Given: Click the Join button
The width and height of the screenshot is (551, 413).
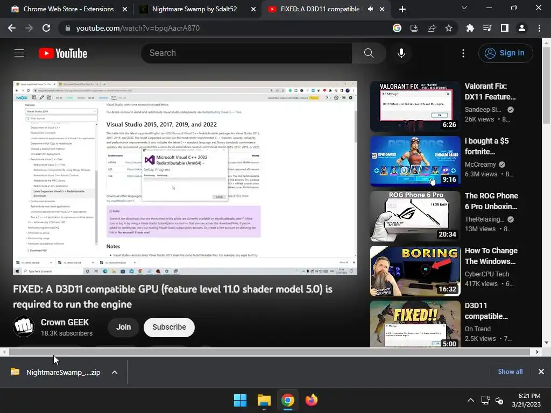Looking at the screenshot, I should 124,327.
